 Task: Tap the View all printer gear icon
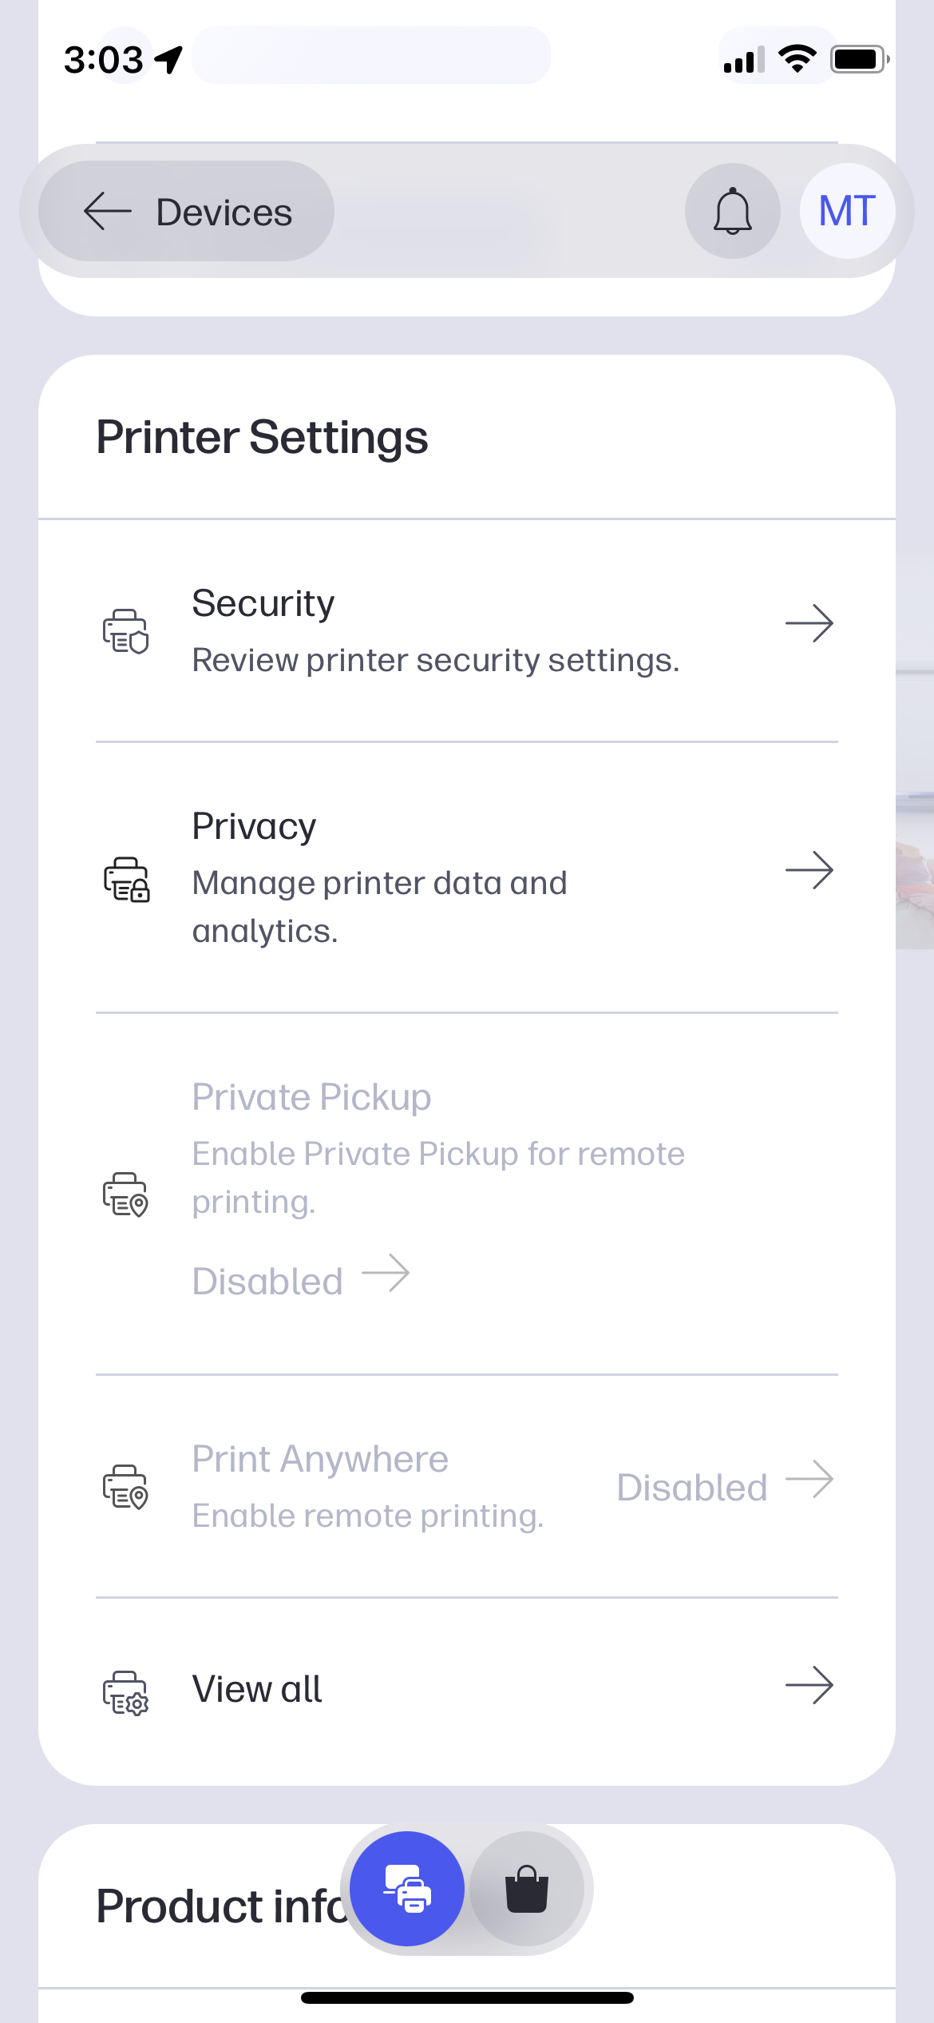[126, 1692]
